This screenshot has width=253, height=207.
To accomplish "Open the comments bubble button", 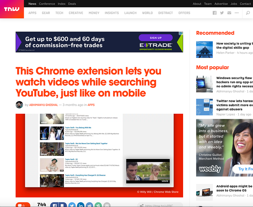I will coord(23,205).
